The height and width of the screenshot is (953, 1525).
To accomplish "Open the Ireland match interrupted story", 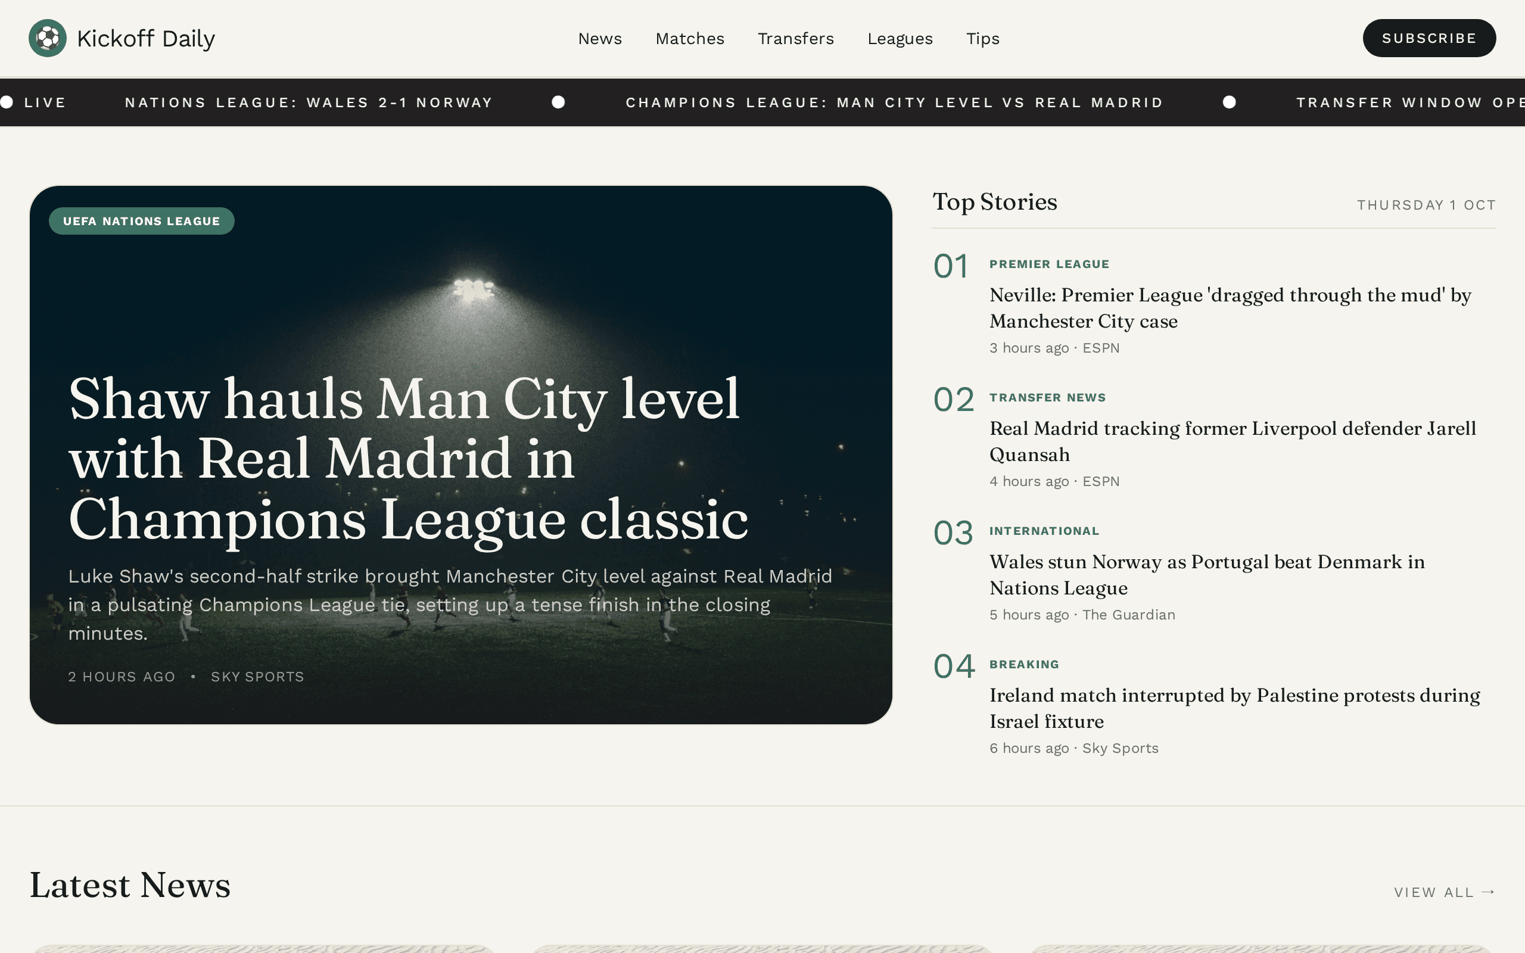I will (1234, 708).
